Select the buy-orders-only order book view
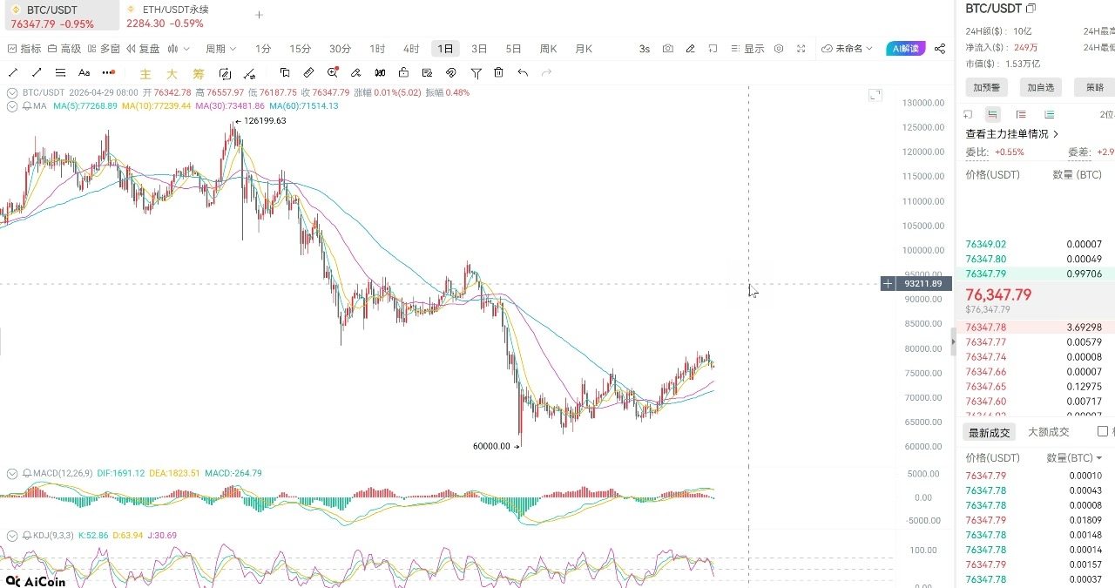Viewport: 1115px width, 588px height. click(1049, 114)
